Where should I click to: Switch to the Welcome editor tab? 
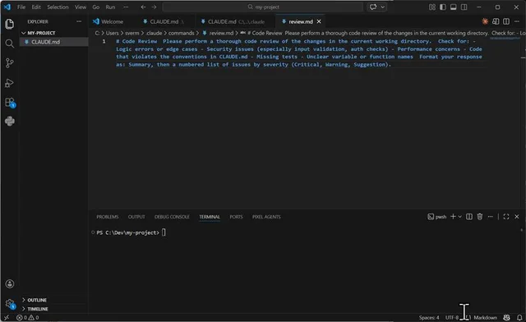coord(113,21)
